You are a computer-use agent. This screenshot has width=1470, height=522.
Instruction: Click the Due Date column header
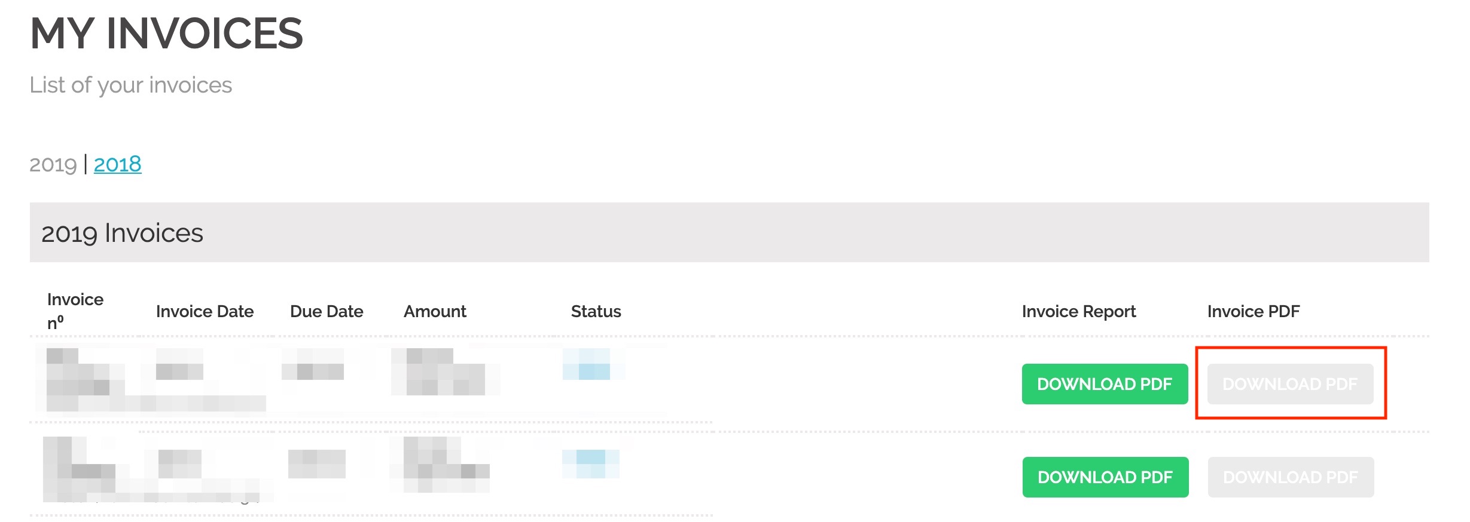pos(327,311)
